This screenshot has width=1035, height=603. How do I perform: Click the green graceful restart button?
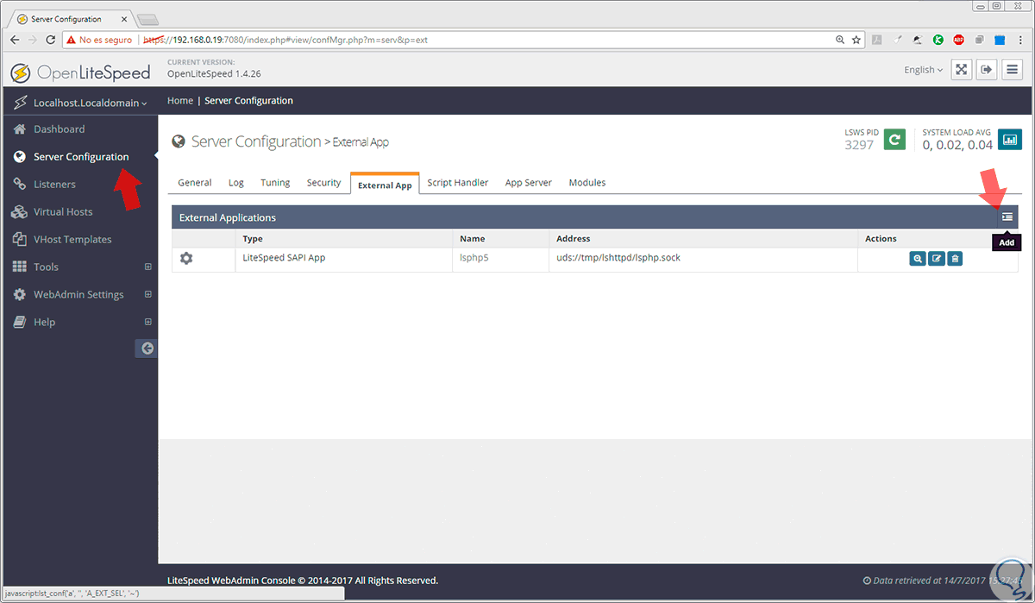(x=895, y=139)
